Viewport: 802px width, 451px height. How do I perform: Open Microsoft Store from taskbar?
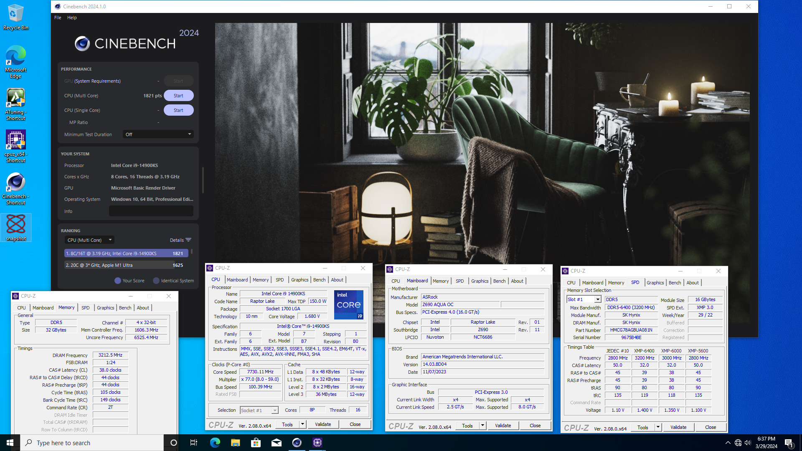(x=256, y=443)
